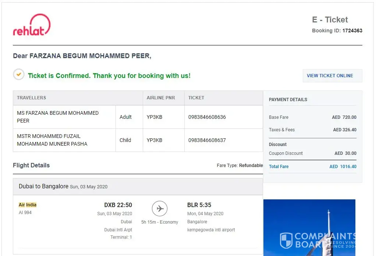Image resolution: width=376 pixels, height=256 pixels.
Task: Click the Booking ID number 1724363
Action: click(352, 31)
